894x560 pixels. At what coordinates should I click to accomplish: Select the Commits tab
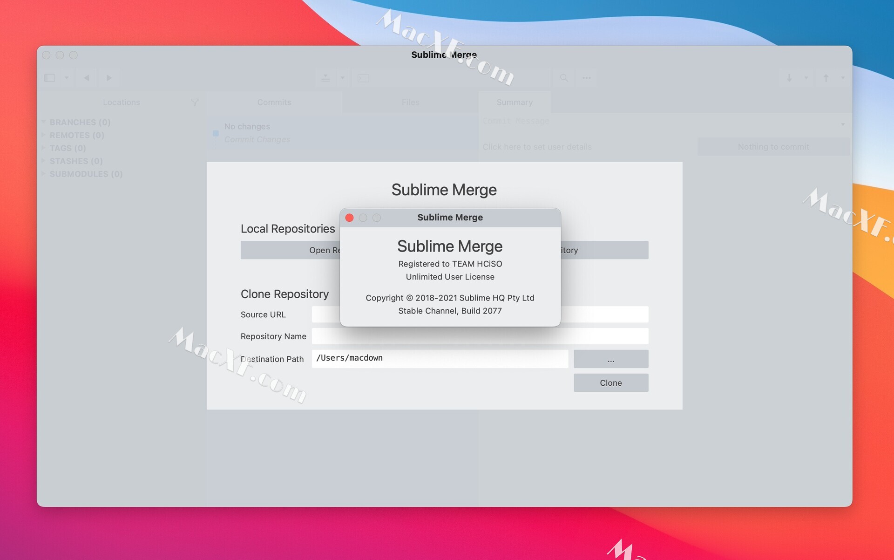273,101
